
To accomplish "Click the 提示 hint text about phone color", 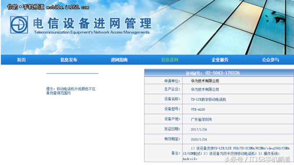I will (71, 91).
